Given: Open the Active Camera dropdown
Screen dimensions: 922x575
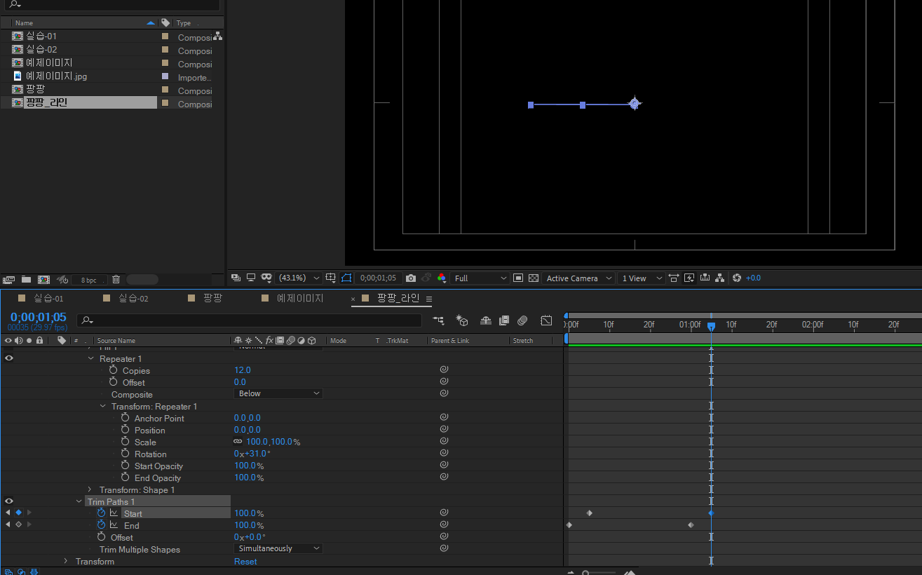Looking at the screenshot, I should [x=579, y=278].
